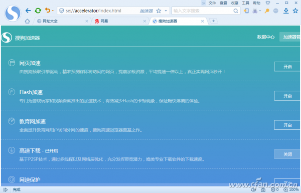Click the 教育网加速 gauge icon
The image size is (301, 193).
[12, 121]
